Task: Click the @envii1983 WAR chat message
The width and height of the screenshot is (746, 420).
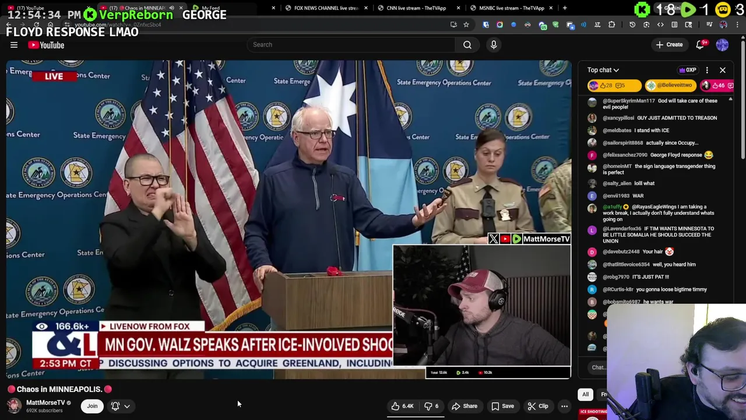Action: [623, 196]
